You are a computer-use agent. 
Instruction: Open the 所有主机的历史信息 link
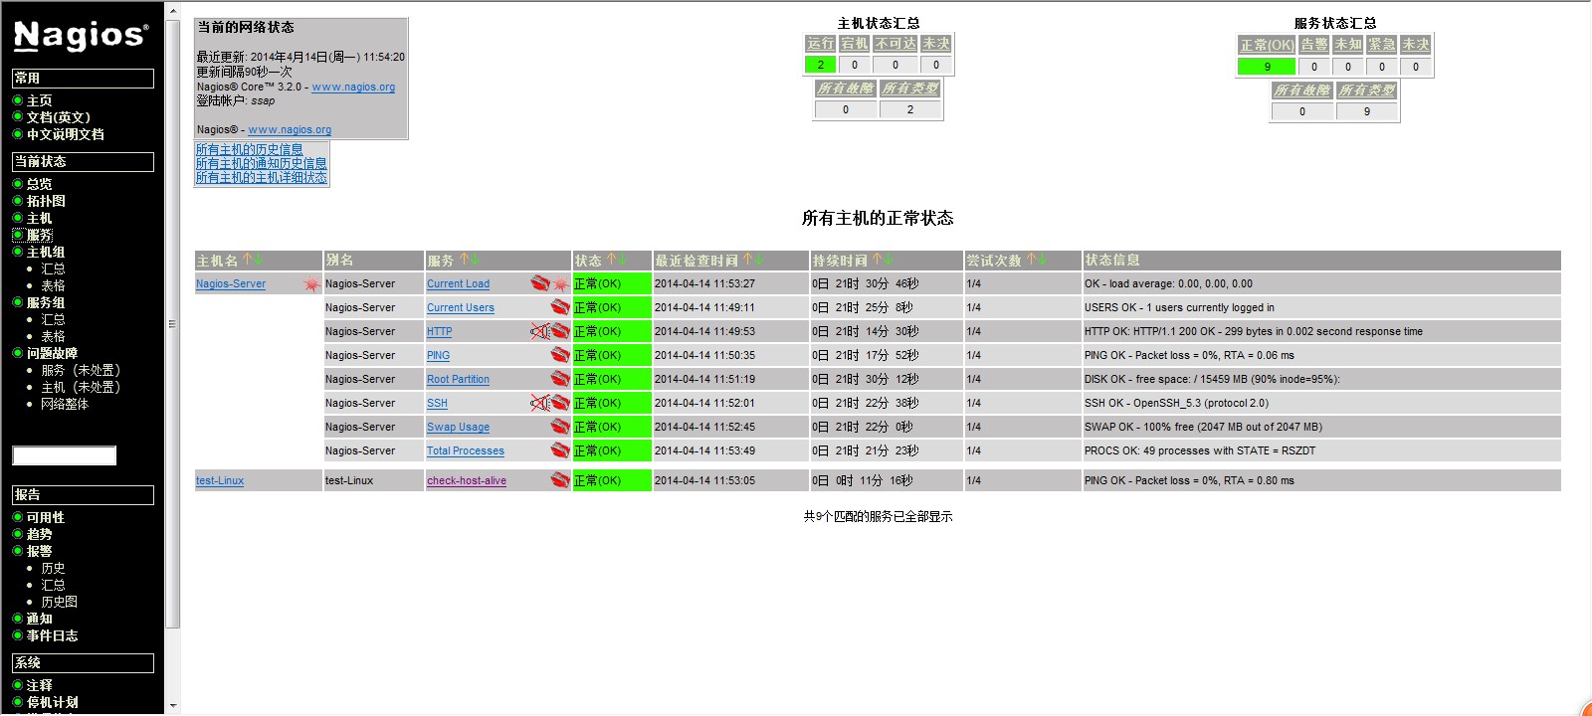(x=249, y=149)
